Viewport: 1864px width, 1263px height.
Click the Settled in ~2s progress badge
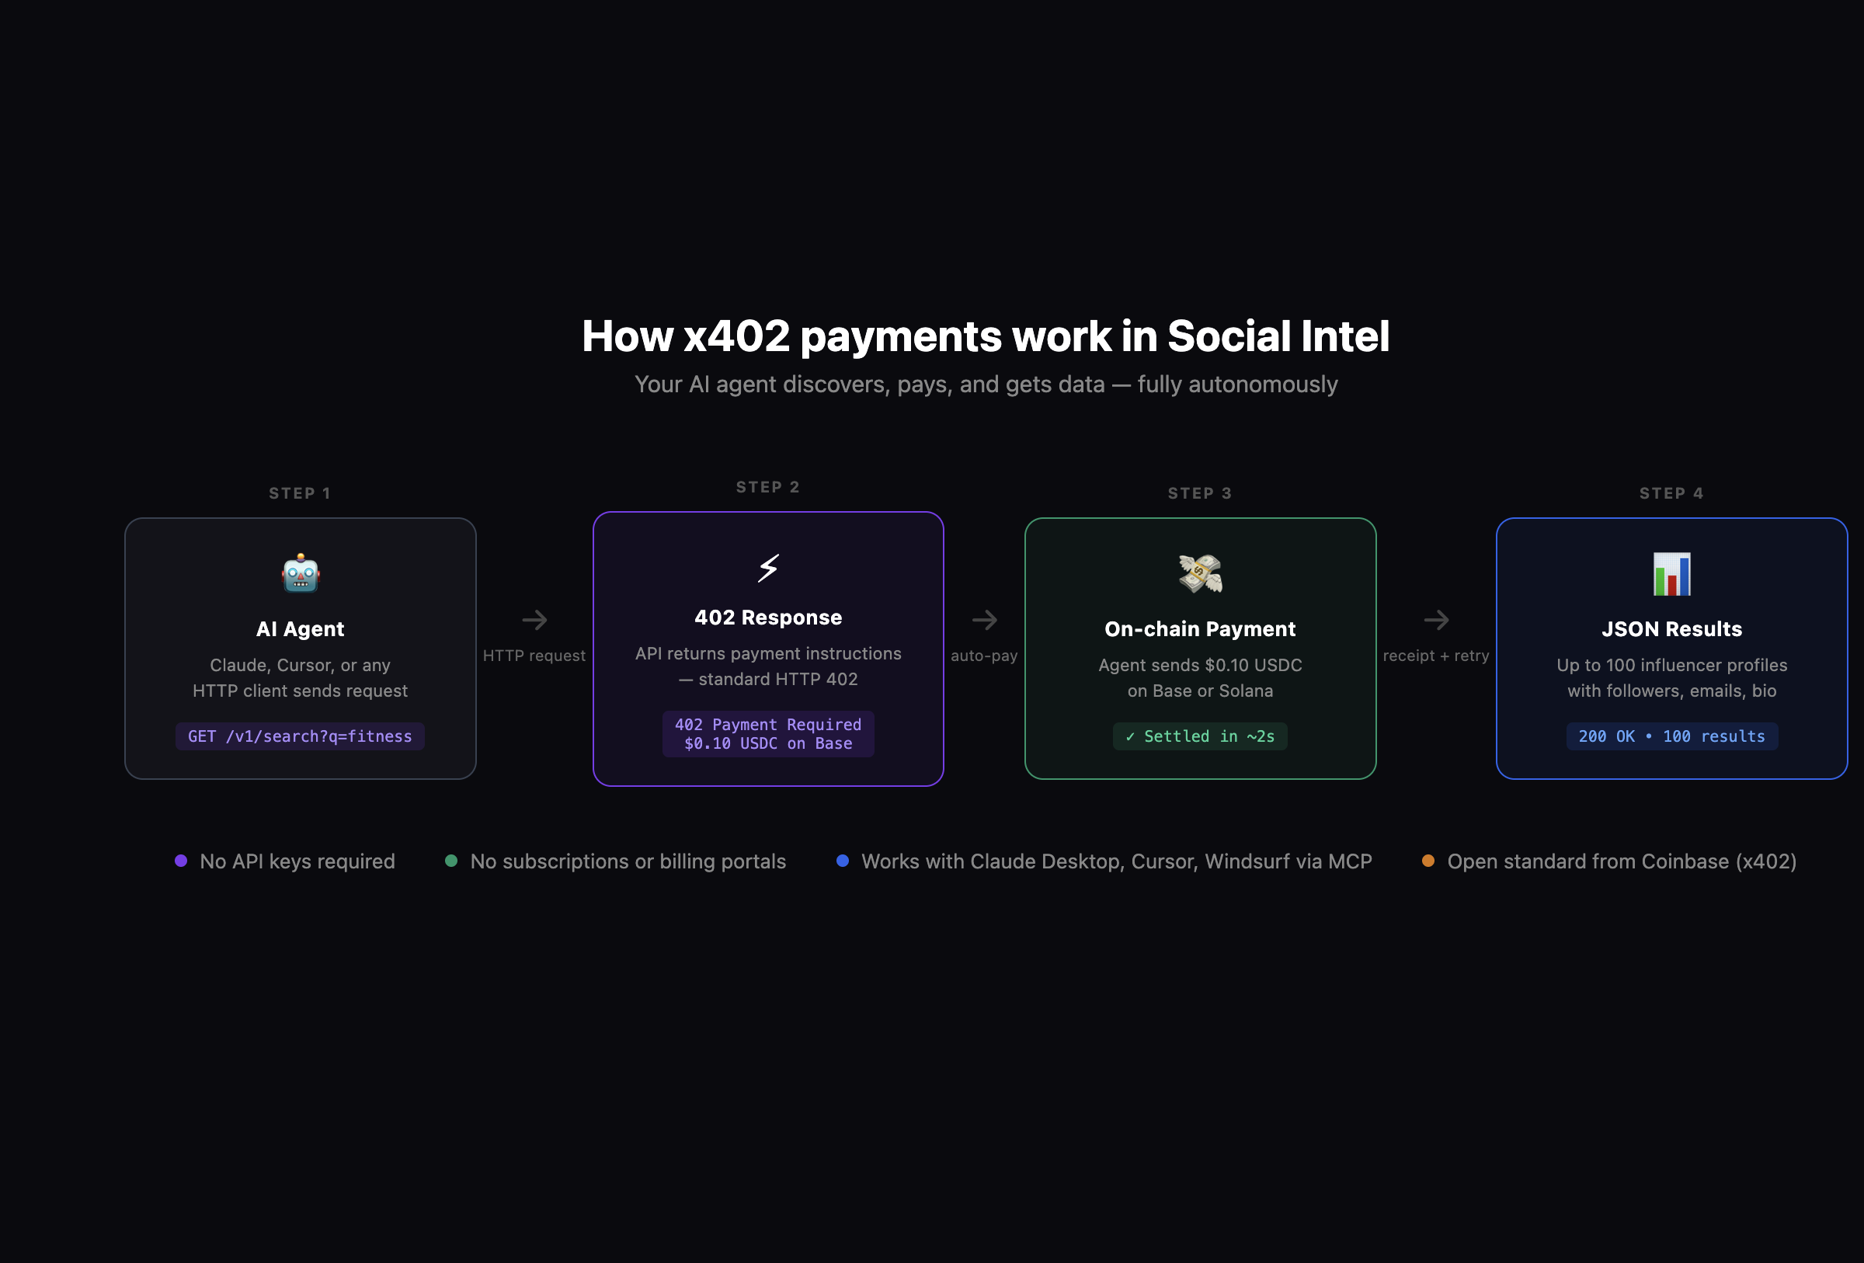[1200, 736]
